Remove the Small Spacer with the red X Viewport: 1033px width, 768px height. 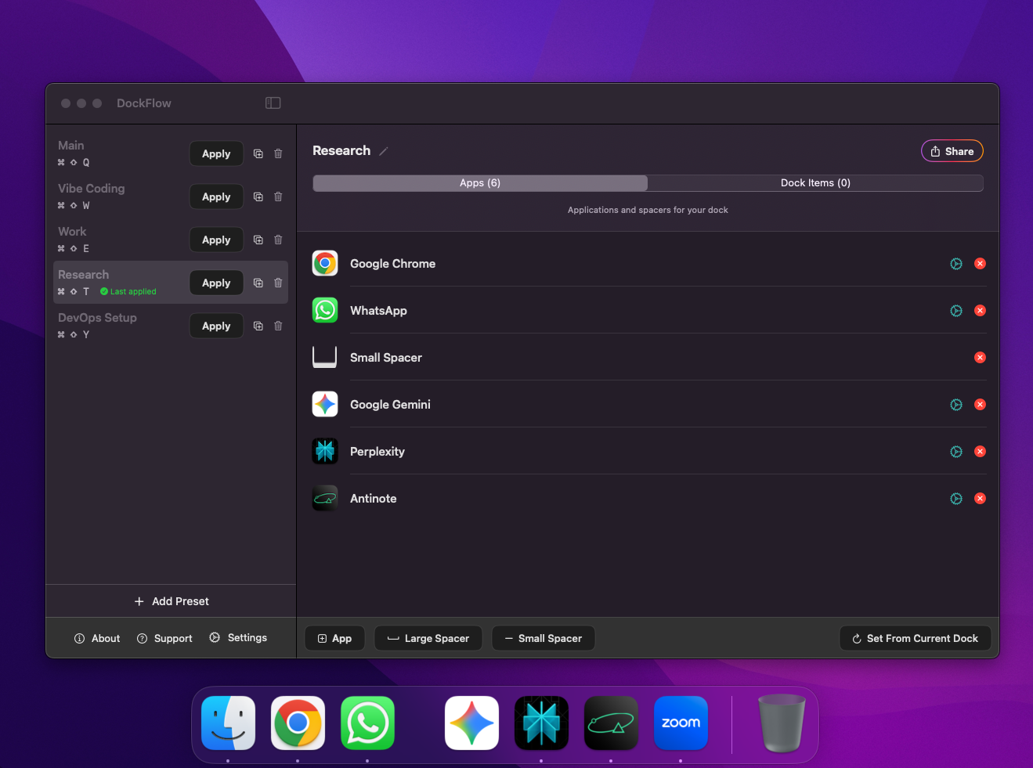click(980, 357)
